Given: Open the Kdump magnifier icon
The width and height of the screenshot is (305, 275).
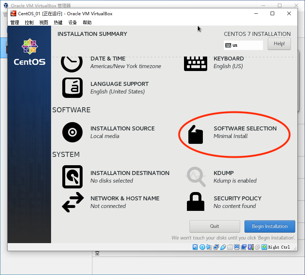Looking at the screenshot, I should [196, 177].
